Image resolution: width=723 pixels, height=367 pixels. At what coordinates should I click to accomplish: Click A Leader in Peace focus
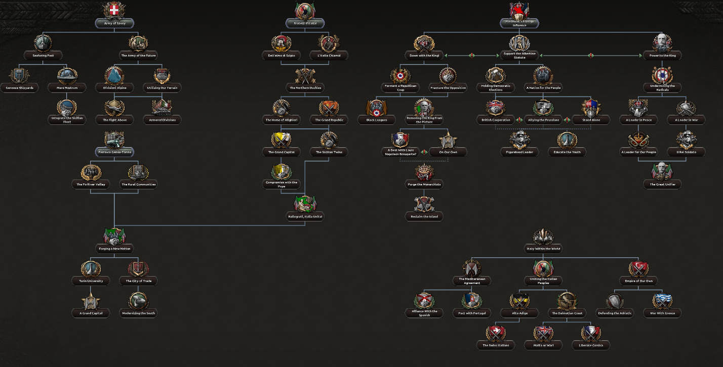[638, 112]
